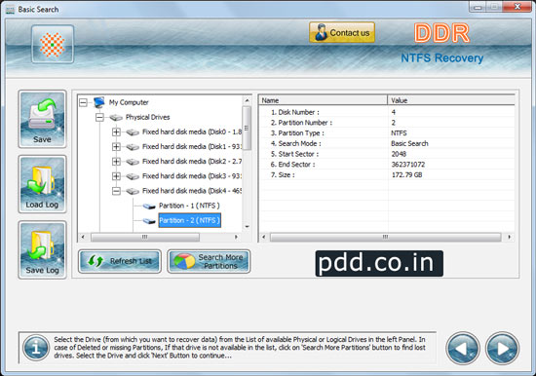
Task: Click the Save drive icon button
Action: [42, 119]
